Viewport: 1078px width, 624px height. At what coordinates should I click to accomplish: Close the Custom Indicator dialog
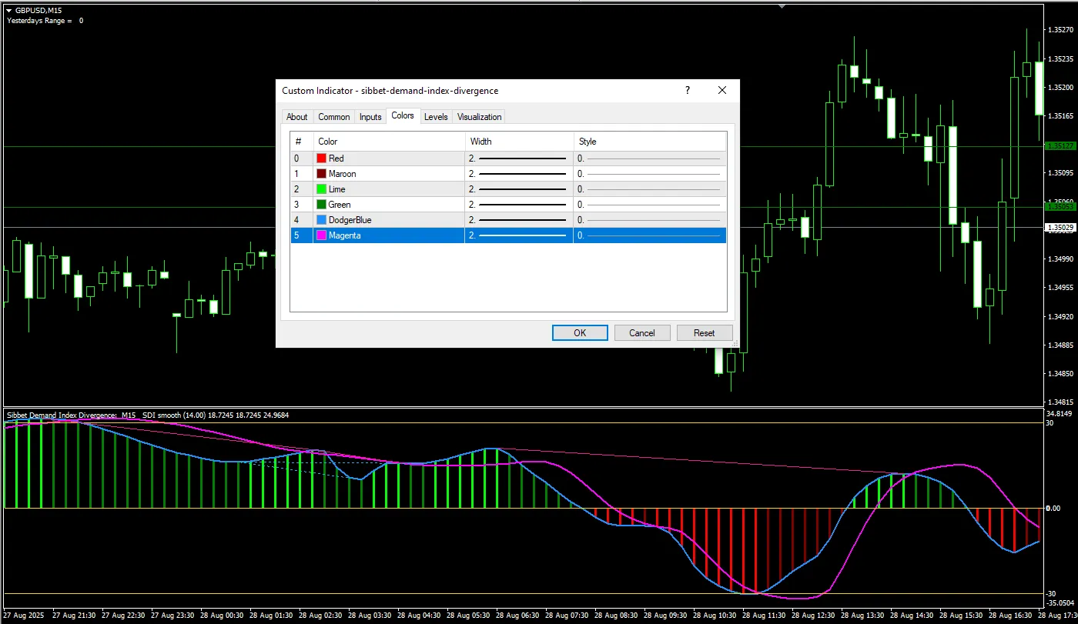click(721, 90)
